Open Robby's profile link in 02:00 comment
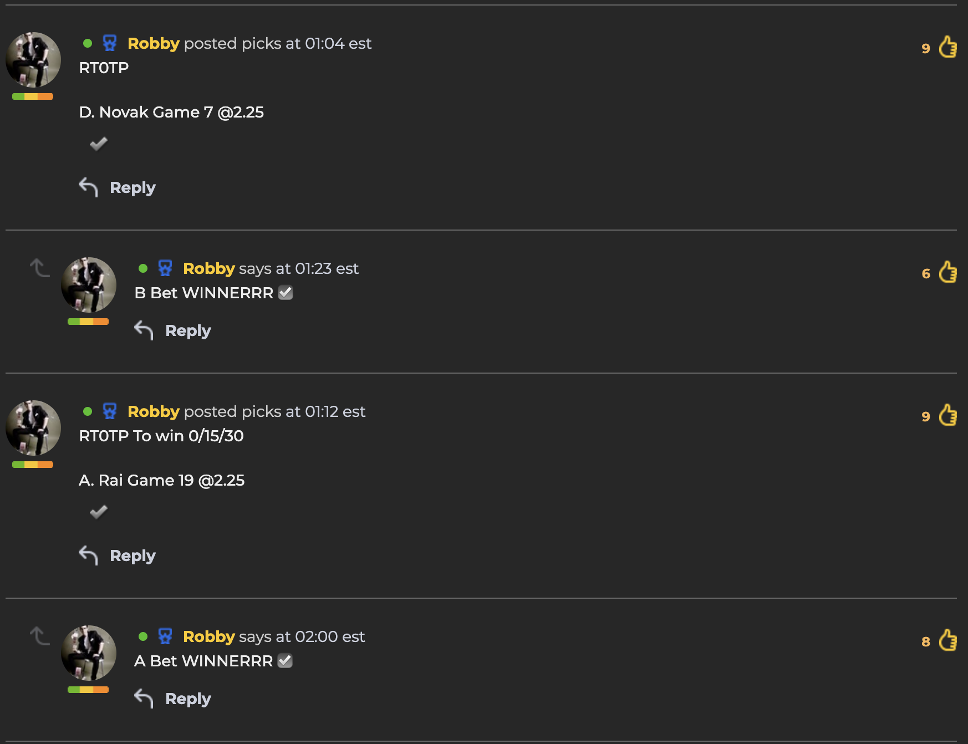The height and width of the screenshot is (744, 968). tap(209, 636)
